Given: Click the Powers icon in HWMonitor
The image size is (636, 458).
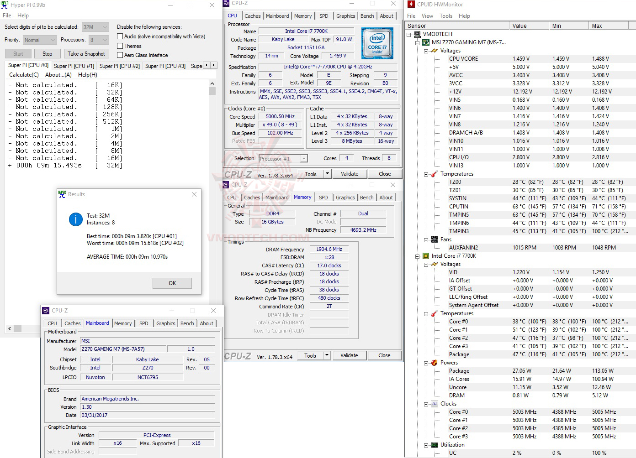Looking at the screenshot, I should click(x=434, y=362).
